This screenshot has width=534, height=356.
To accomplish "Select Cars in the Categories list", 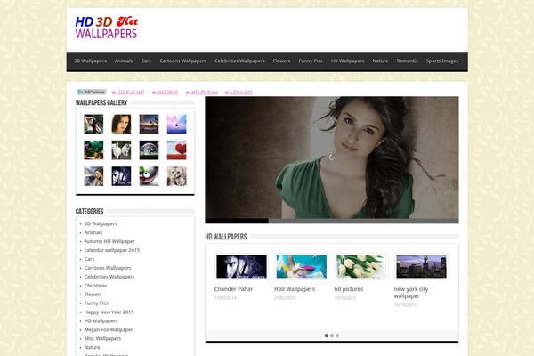I will 89,259.
